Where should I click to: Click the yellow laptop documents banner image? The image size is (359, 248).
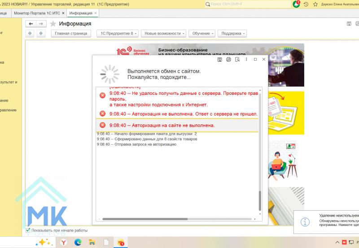pos(286,113)
